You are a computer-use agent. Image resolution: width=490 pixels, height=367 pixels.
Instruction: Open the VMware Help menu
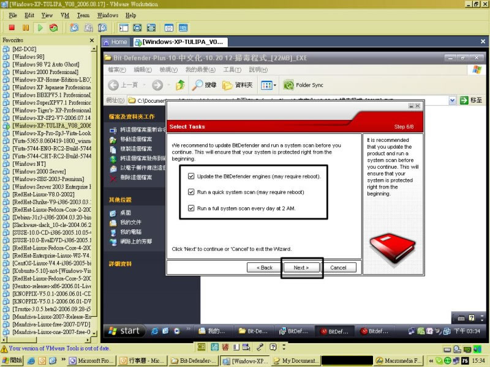[x=130, y=15]
